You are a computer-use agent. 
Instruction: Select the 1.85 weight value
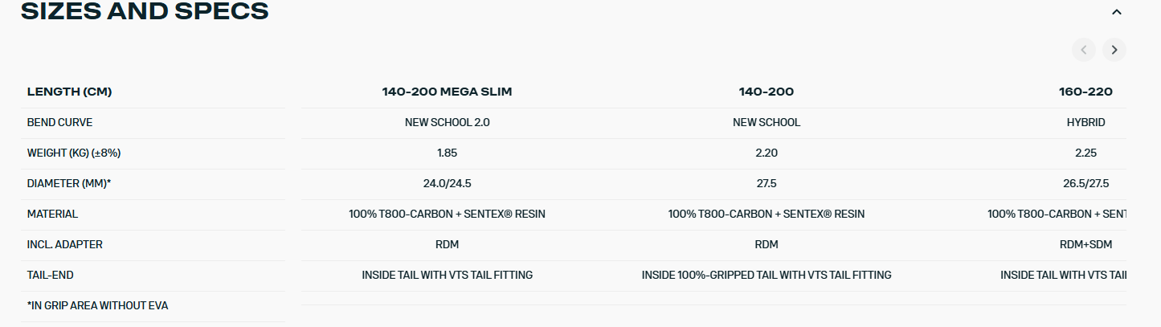point(447,153)
